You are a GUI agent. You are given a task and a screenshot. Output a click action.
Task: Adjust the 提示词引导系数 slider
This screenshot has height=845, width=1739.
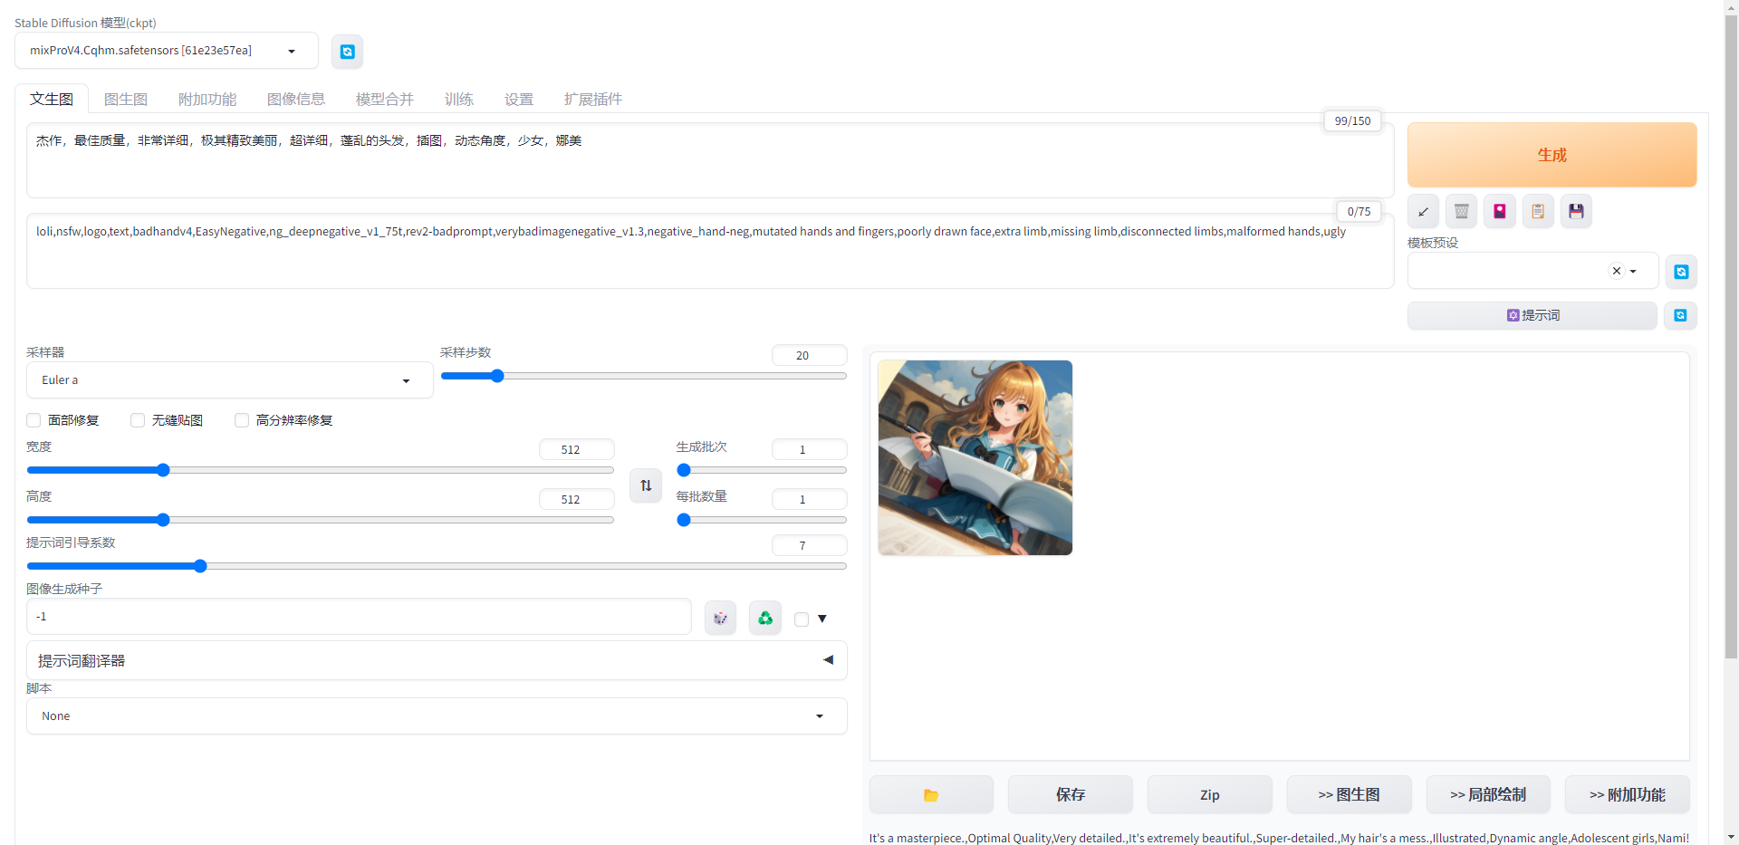(437, 566)
